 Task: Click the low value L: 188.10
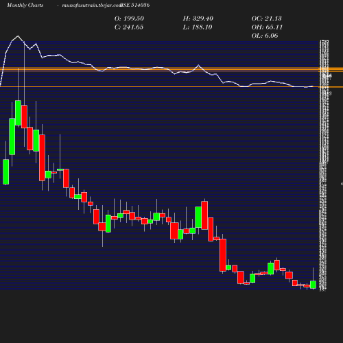pos(198,27)
